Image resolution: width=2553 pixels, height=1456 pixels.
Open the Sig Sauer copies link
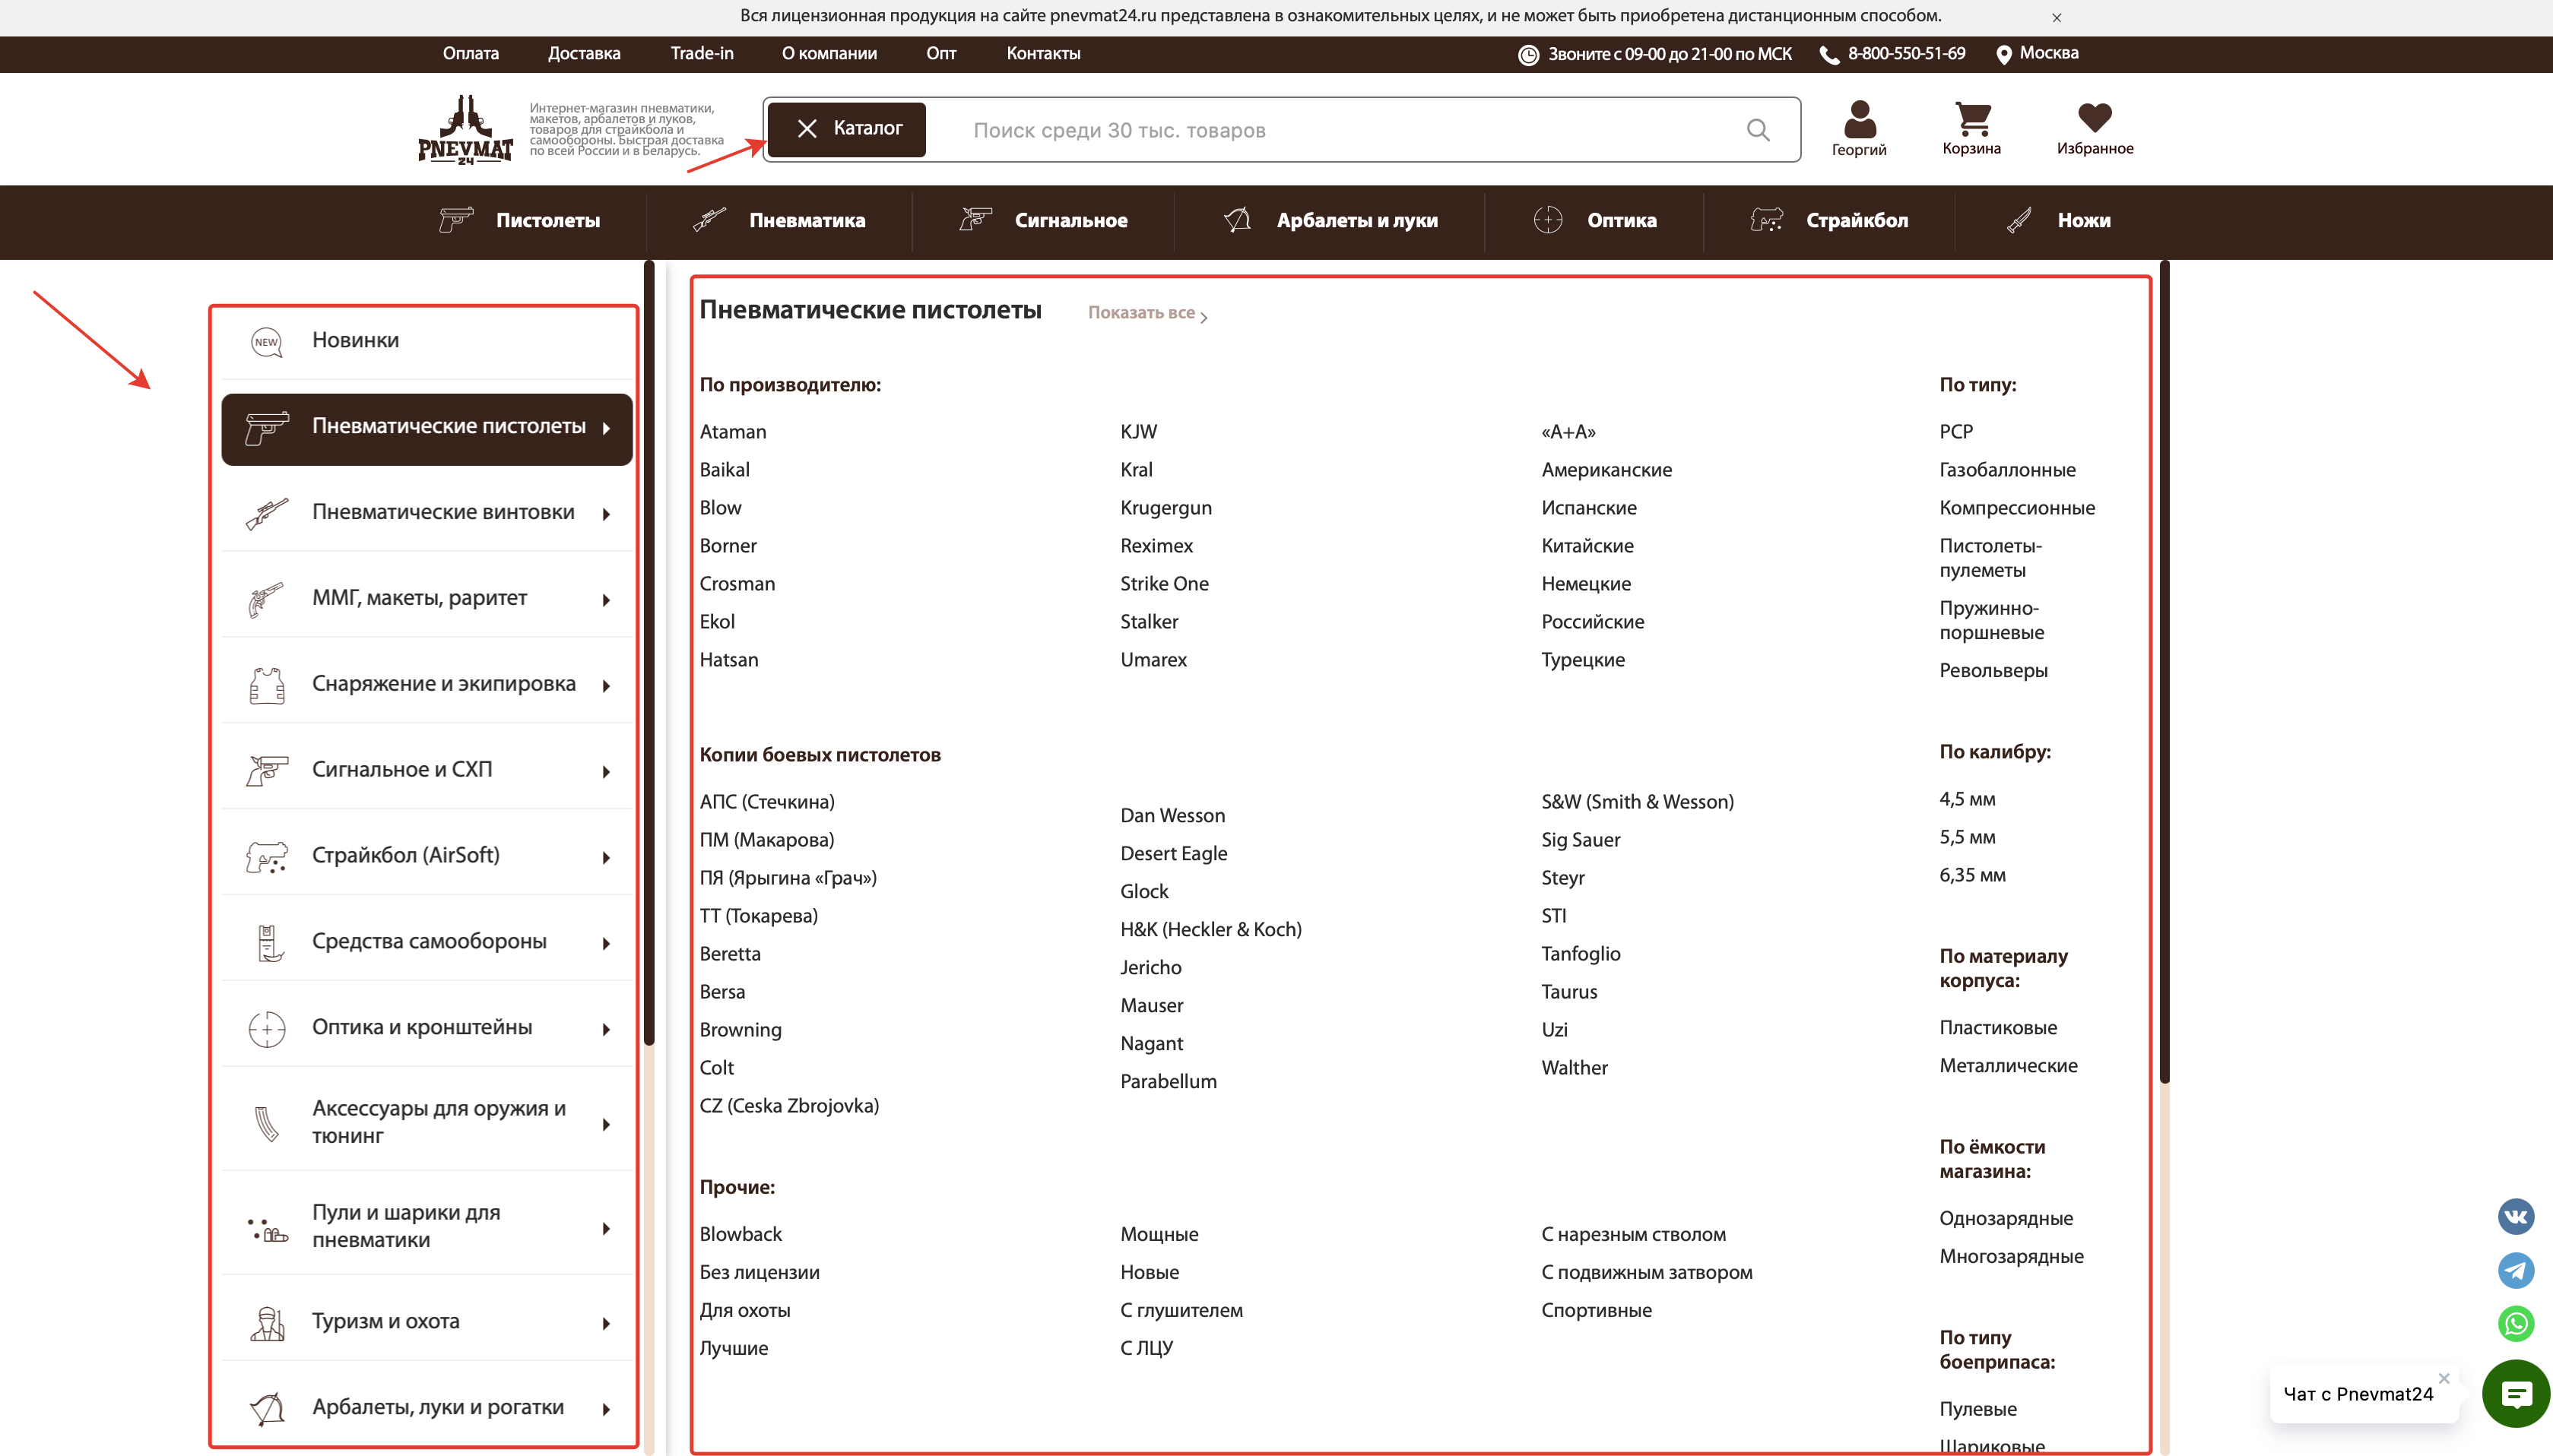pos(1581,840)
